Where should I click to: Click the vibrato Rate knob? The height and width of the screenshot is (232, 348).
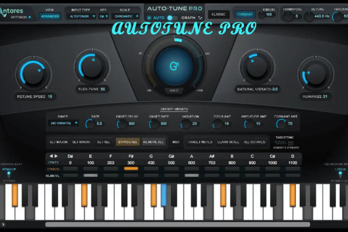(x=90, y=124)
